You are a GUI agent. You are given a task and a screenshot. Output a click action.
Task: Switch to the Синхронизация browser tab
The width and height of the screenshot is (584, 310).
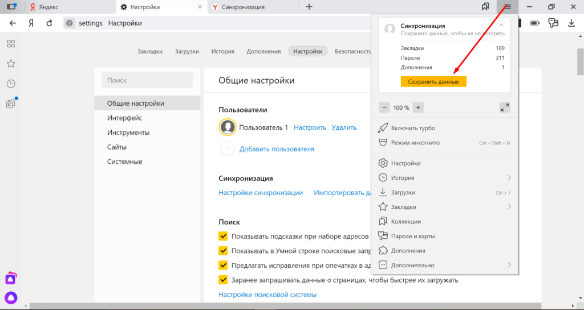tap(253, 7)
